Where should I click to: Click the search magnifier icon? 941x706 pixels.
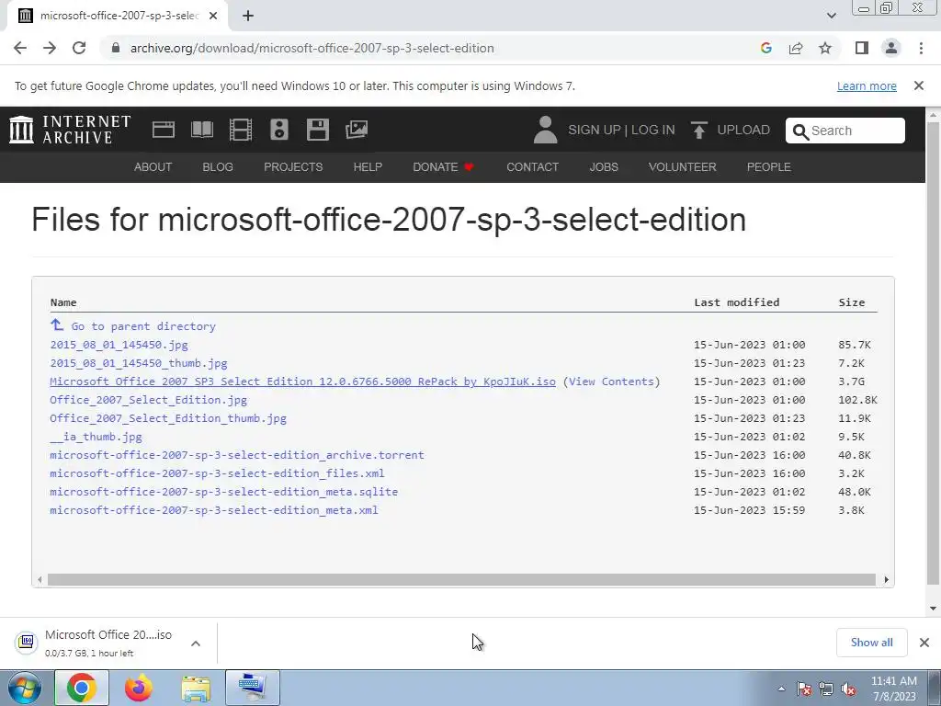(800, 131)
